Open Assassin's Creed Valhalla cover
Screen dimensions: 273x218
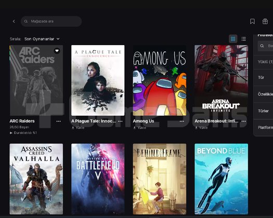click(36, 179)
